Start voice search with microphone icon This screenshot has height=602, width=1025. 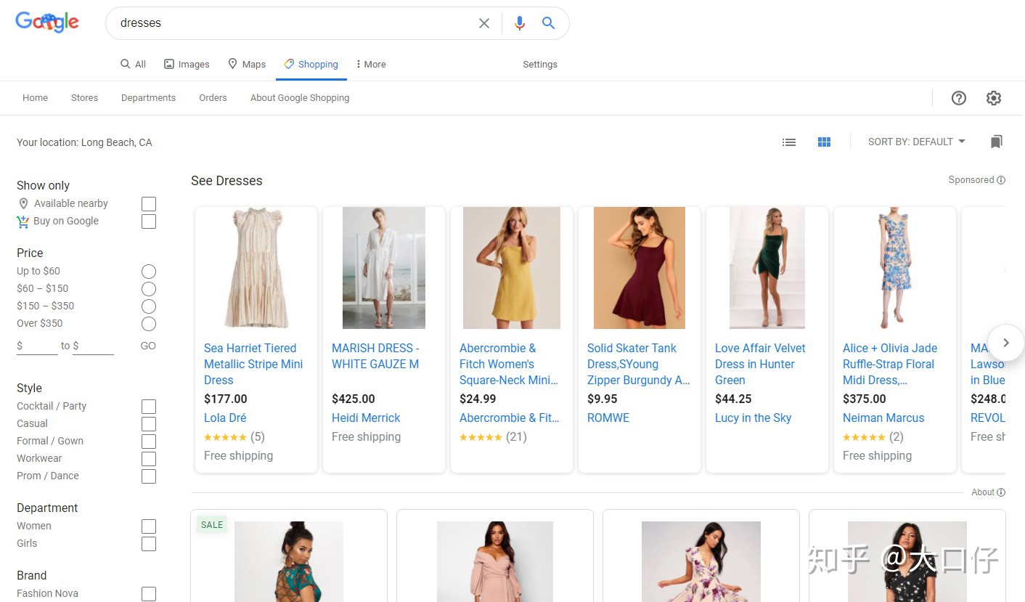[519, 23]
